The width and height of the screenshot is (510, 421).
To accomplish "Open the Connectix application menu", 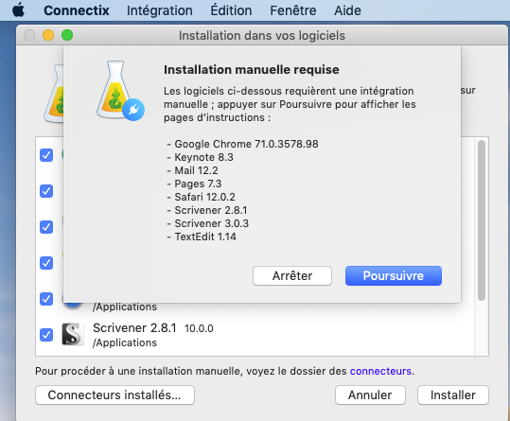I will 77,10.
